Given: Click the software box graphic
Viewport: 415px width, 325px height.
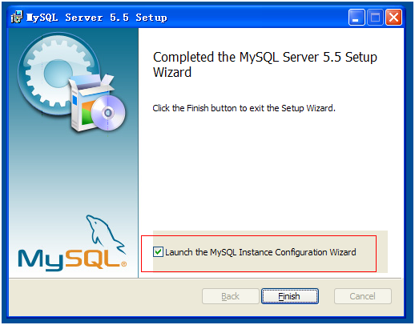Looking at the screenshot, I should point(88,104).
